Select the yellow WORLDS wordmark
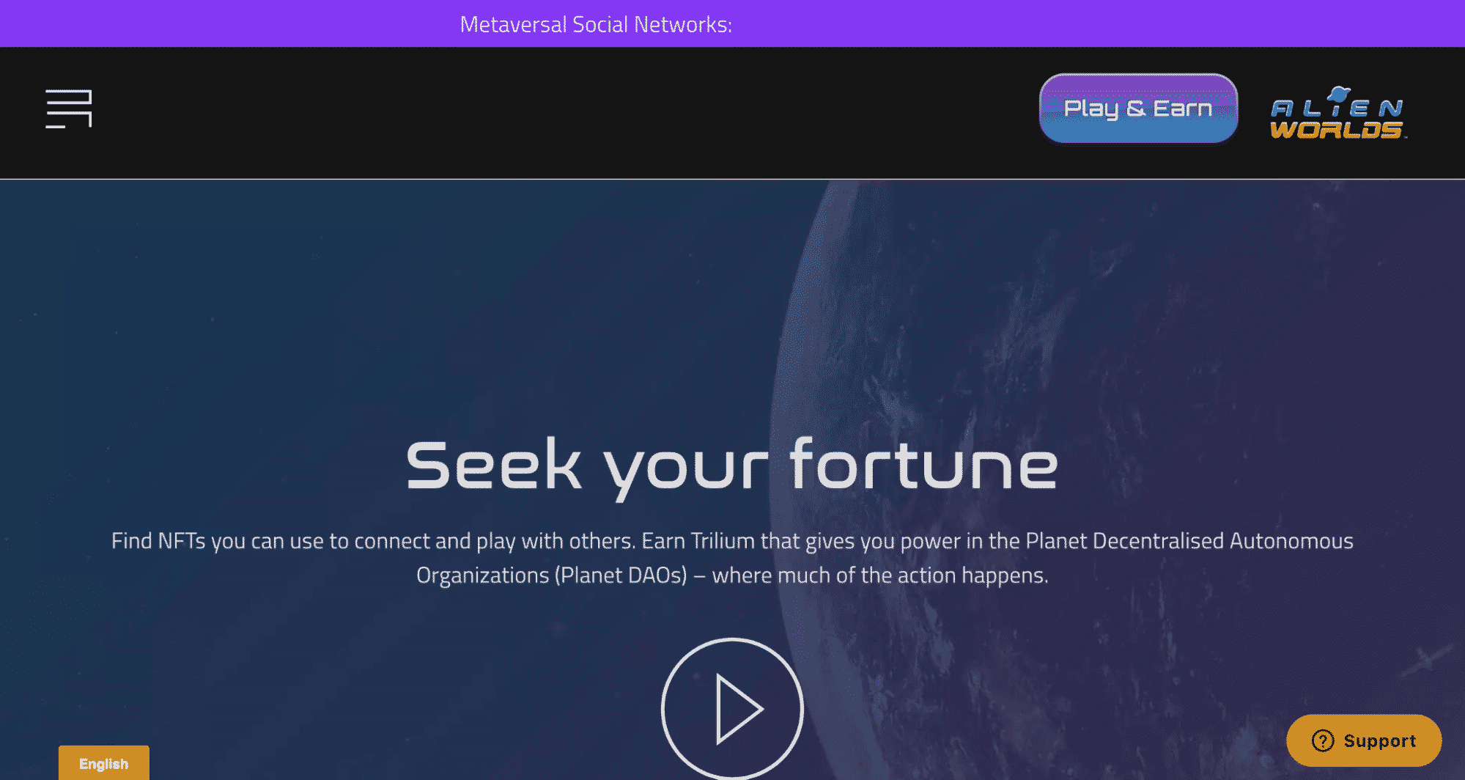The height and width of the screenshot is (780, 1465). click(1337, 130)
